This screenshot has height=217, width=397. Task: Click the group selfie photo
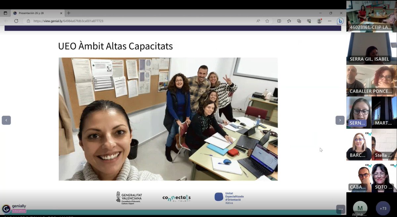tap(168, 119)
